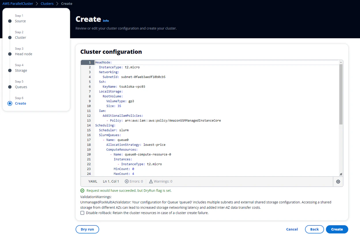Image resolution: width=360 pixels, height=239 pixels.
Task: Open the AWS ParallelCluster breadcrumb
Action: coord(18,4)
